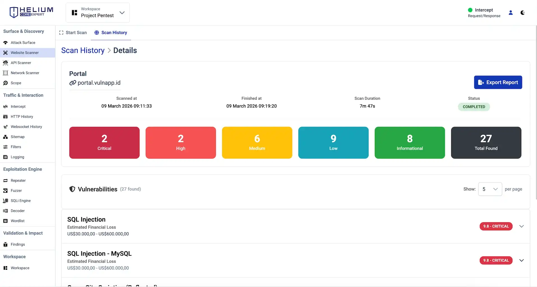Expand the SQL Injection vulnerability row
This screenshot has width=537, height=287.
[521, 226]
